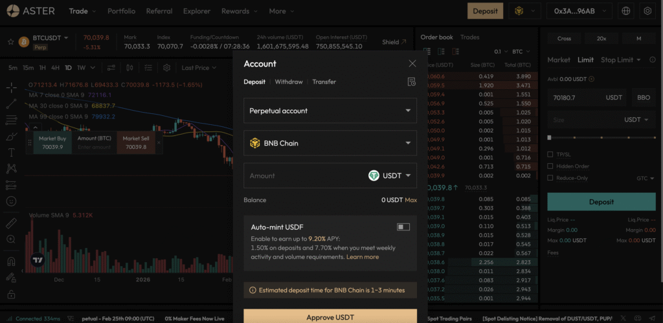Viewport: 663px width, 323px height.
Task: Switch to the Withdraw tab
Action: (x=289, y=82)
